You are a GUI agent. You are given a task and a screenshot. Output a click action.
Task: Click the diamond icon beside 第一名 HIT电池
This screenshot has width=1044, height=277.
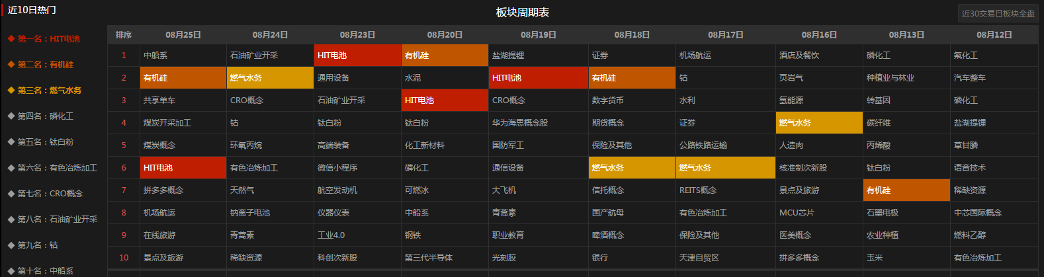11,39
